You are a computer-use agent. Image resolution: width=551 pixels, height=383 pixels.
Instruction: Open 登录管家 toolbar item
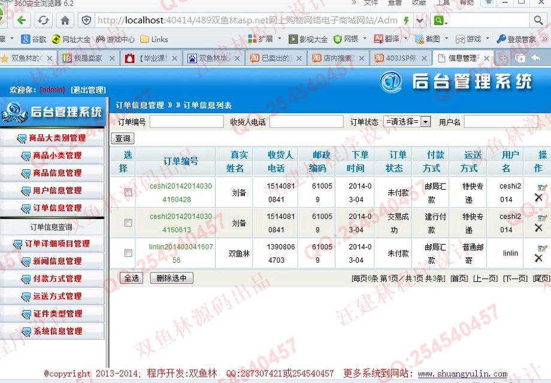(x=516, y=39)
